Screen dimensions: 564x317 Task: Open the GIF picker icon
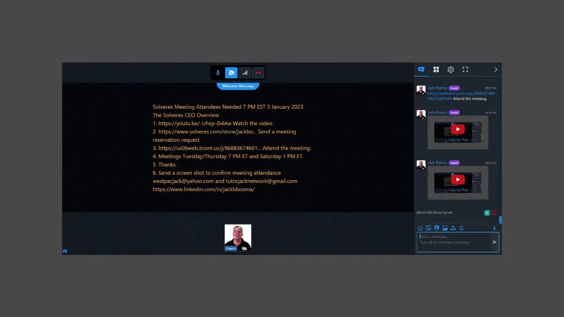tap(437, 228)
